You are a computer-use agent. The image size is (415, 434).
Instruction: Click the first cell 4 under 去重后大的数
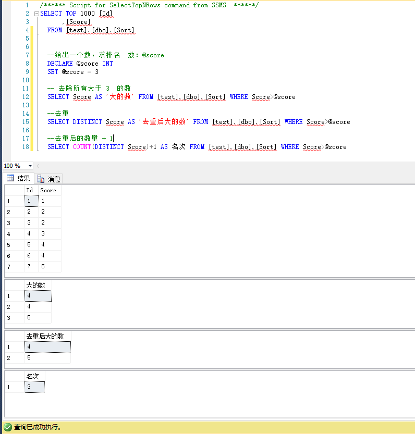[47, 347]
